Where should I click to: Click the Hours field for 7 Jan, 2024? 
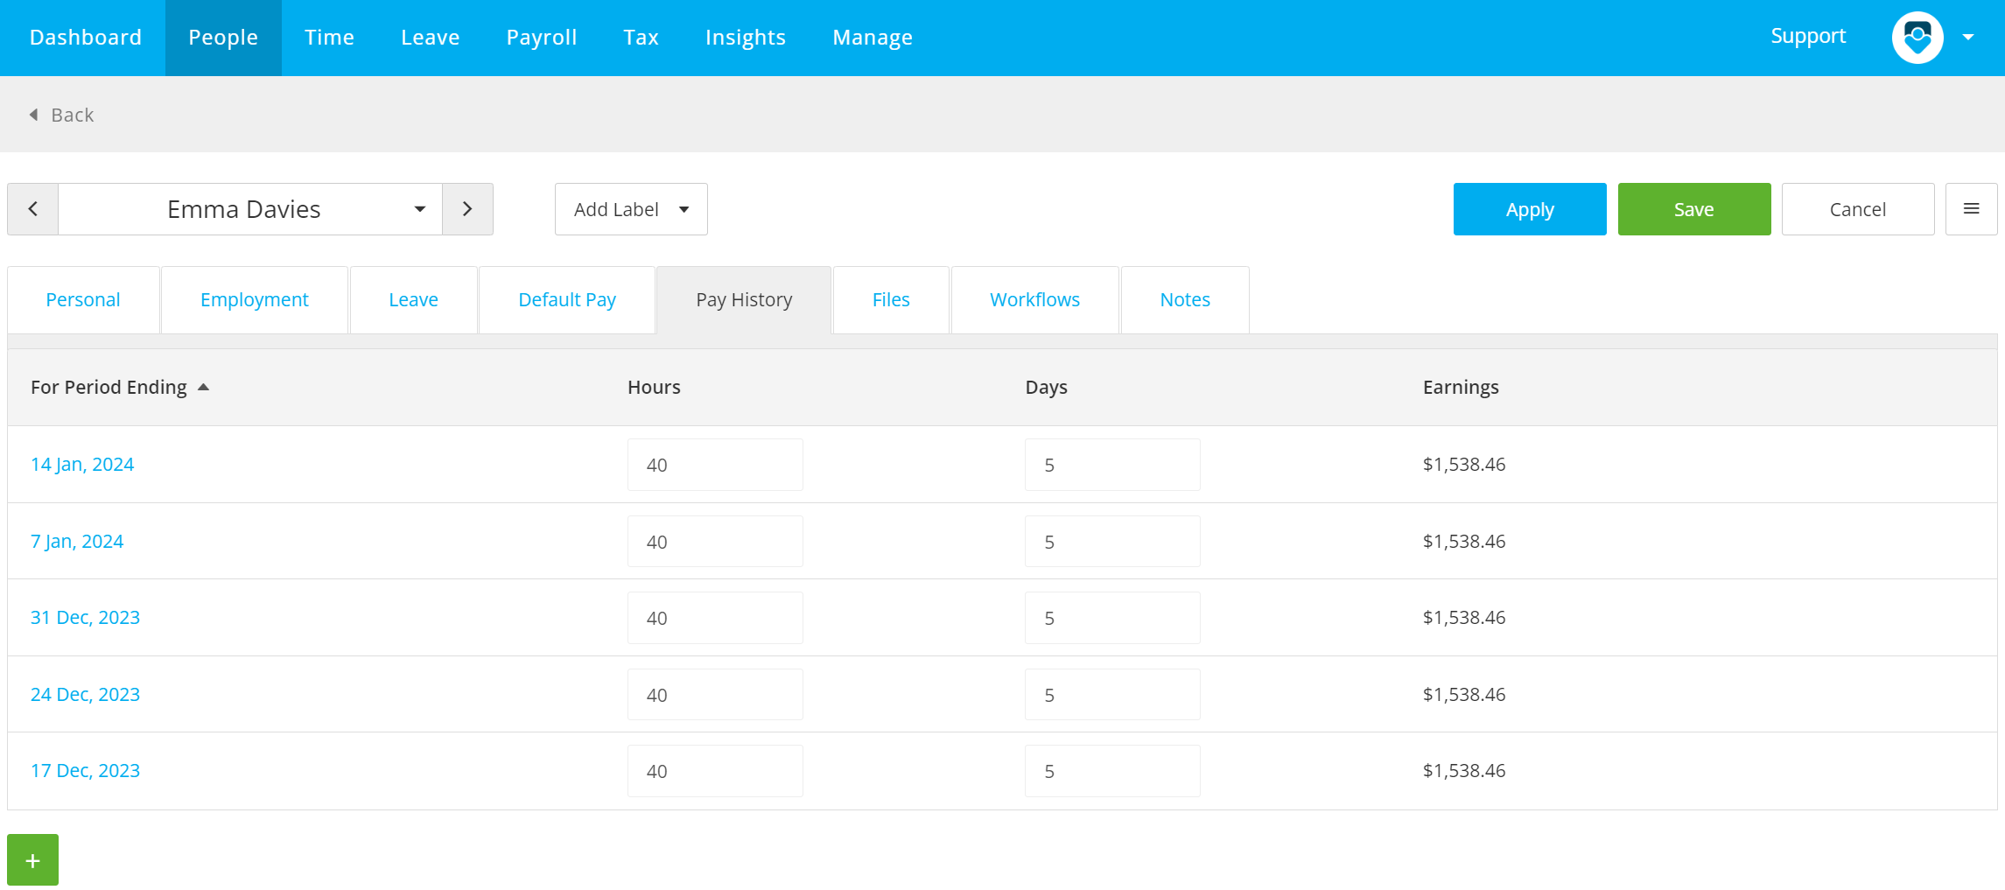point(715,541)
